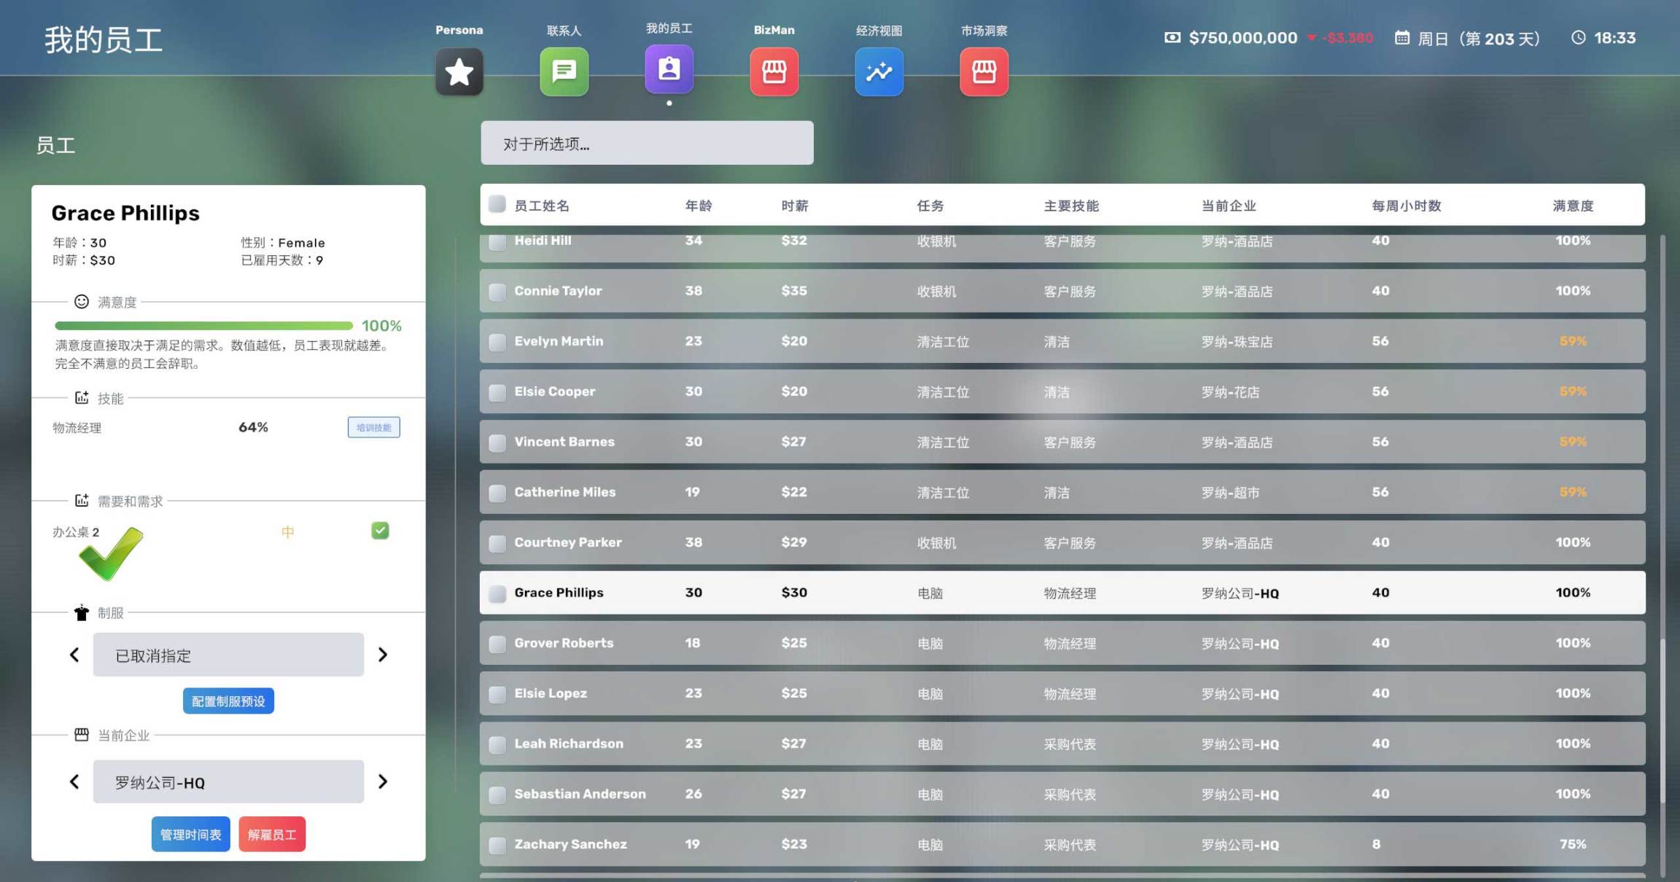Open the BizMan store icon
The image size is (1680, 882).
(774, 71)
